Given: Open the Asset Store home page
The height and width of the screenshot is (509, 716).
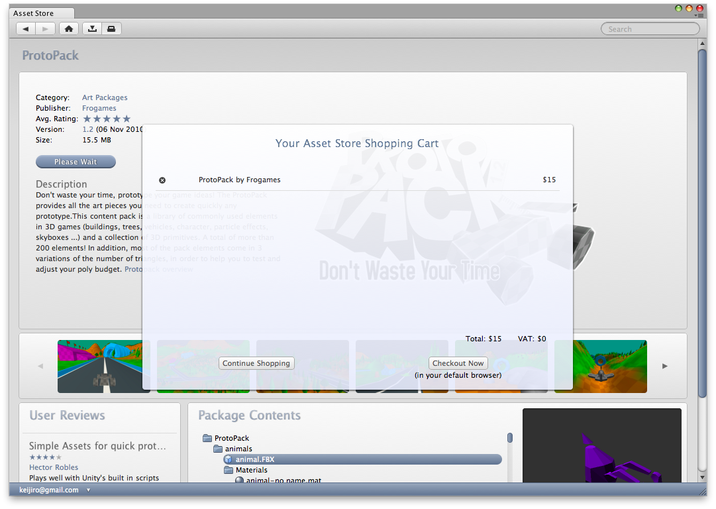Looking at the screenshot, I should click(69, 28).
